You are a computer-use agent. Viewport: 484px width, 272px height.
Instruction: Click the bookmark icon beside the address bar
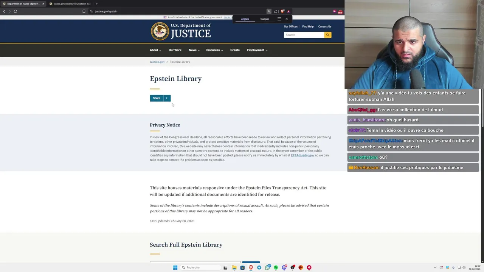coord(84,11)
